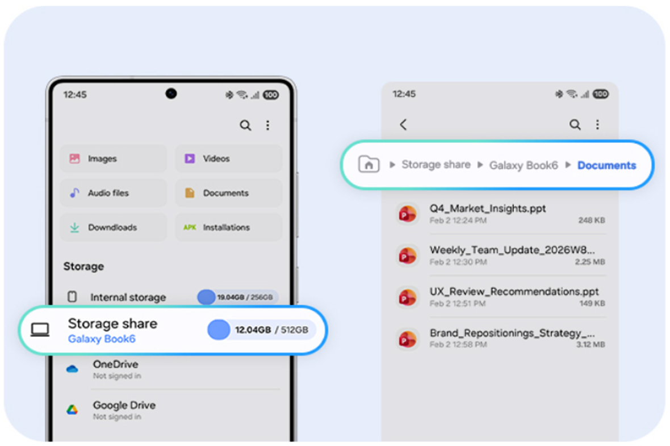The image size is (670, 446).
Task: Open Internal storage row
Action: (171, 296)
